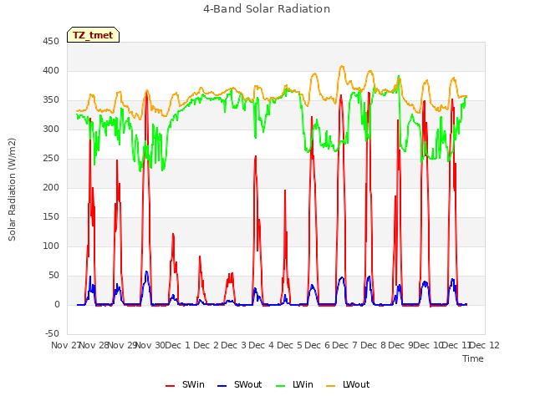Click the 200 y-axis tick label
This screenshot has height=401, width=535.
51,187
